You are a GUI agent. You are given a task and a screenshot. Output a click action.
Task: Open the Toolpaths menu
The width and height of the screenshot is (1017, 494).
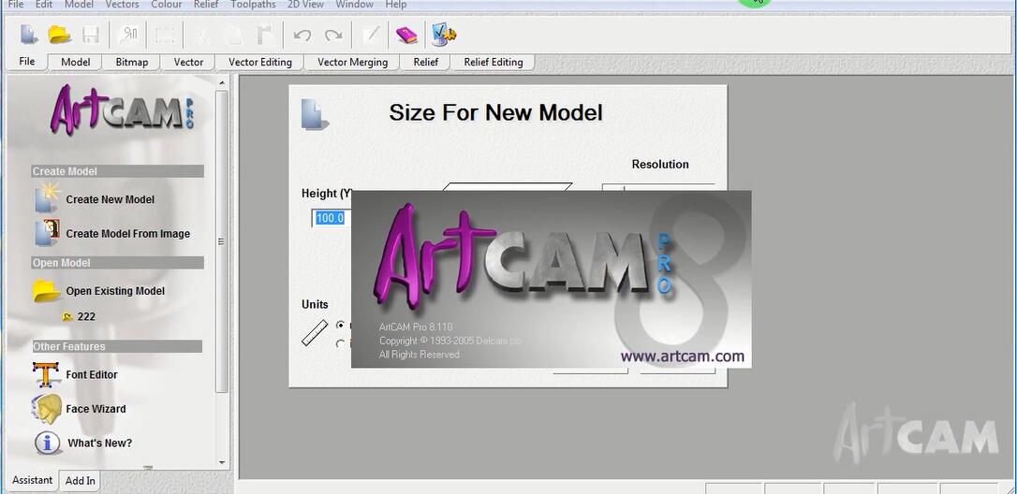point(254,5)
